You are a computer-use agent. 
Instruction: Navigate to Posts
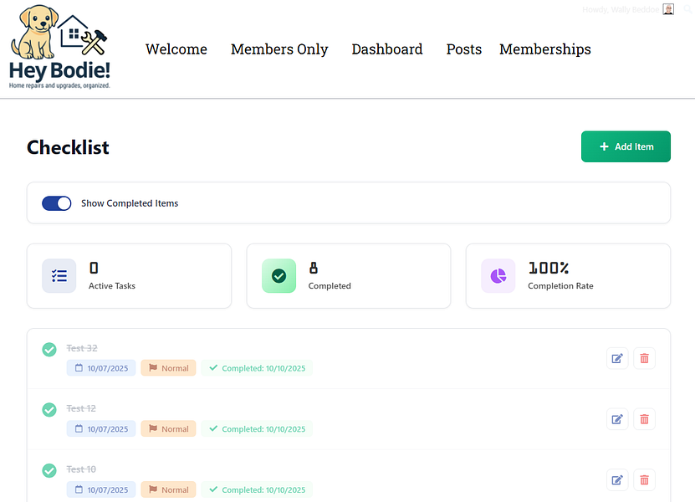click(x=463, y=49)
